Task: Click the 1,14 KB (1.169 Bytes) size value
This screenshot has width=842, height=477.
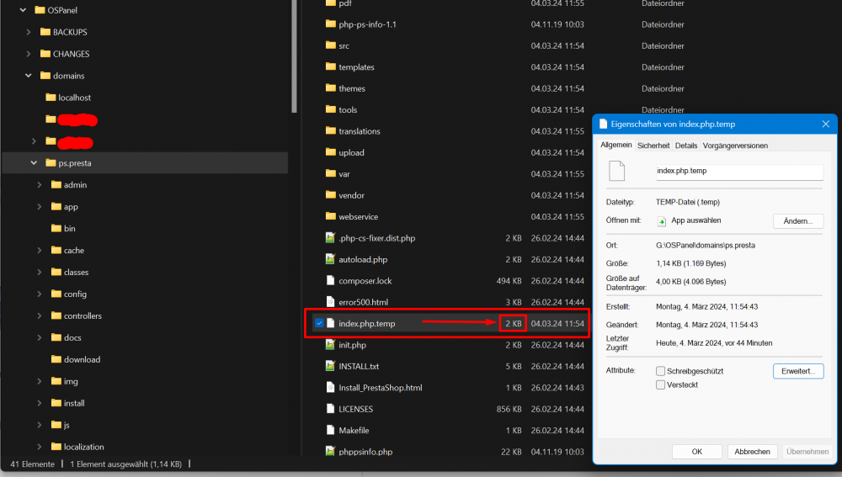Action: click(690, 263)
